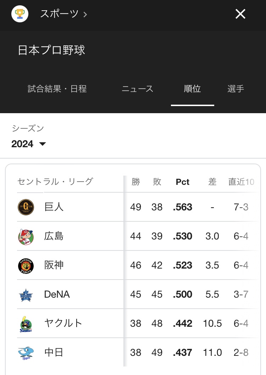Tap the Chunichi Dragons team logo

pos(26,353)
